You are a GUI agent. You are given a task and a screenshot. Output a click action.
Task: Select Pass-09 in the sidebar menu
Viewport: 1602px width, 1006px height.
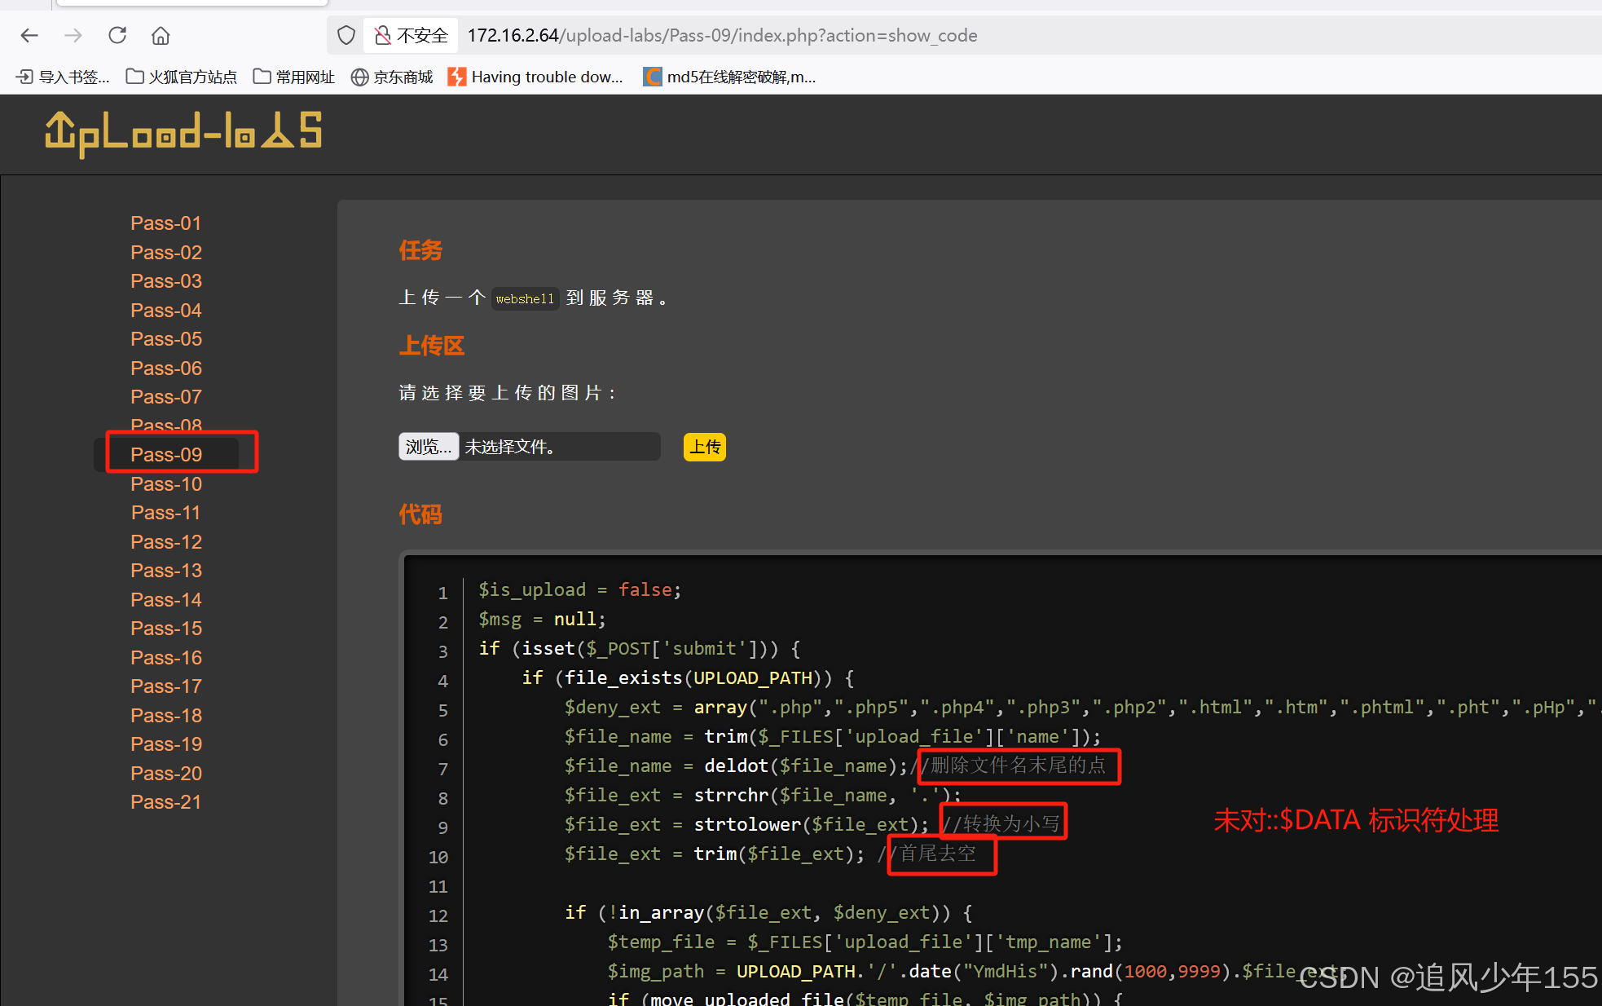point(166,454)
